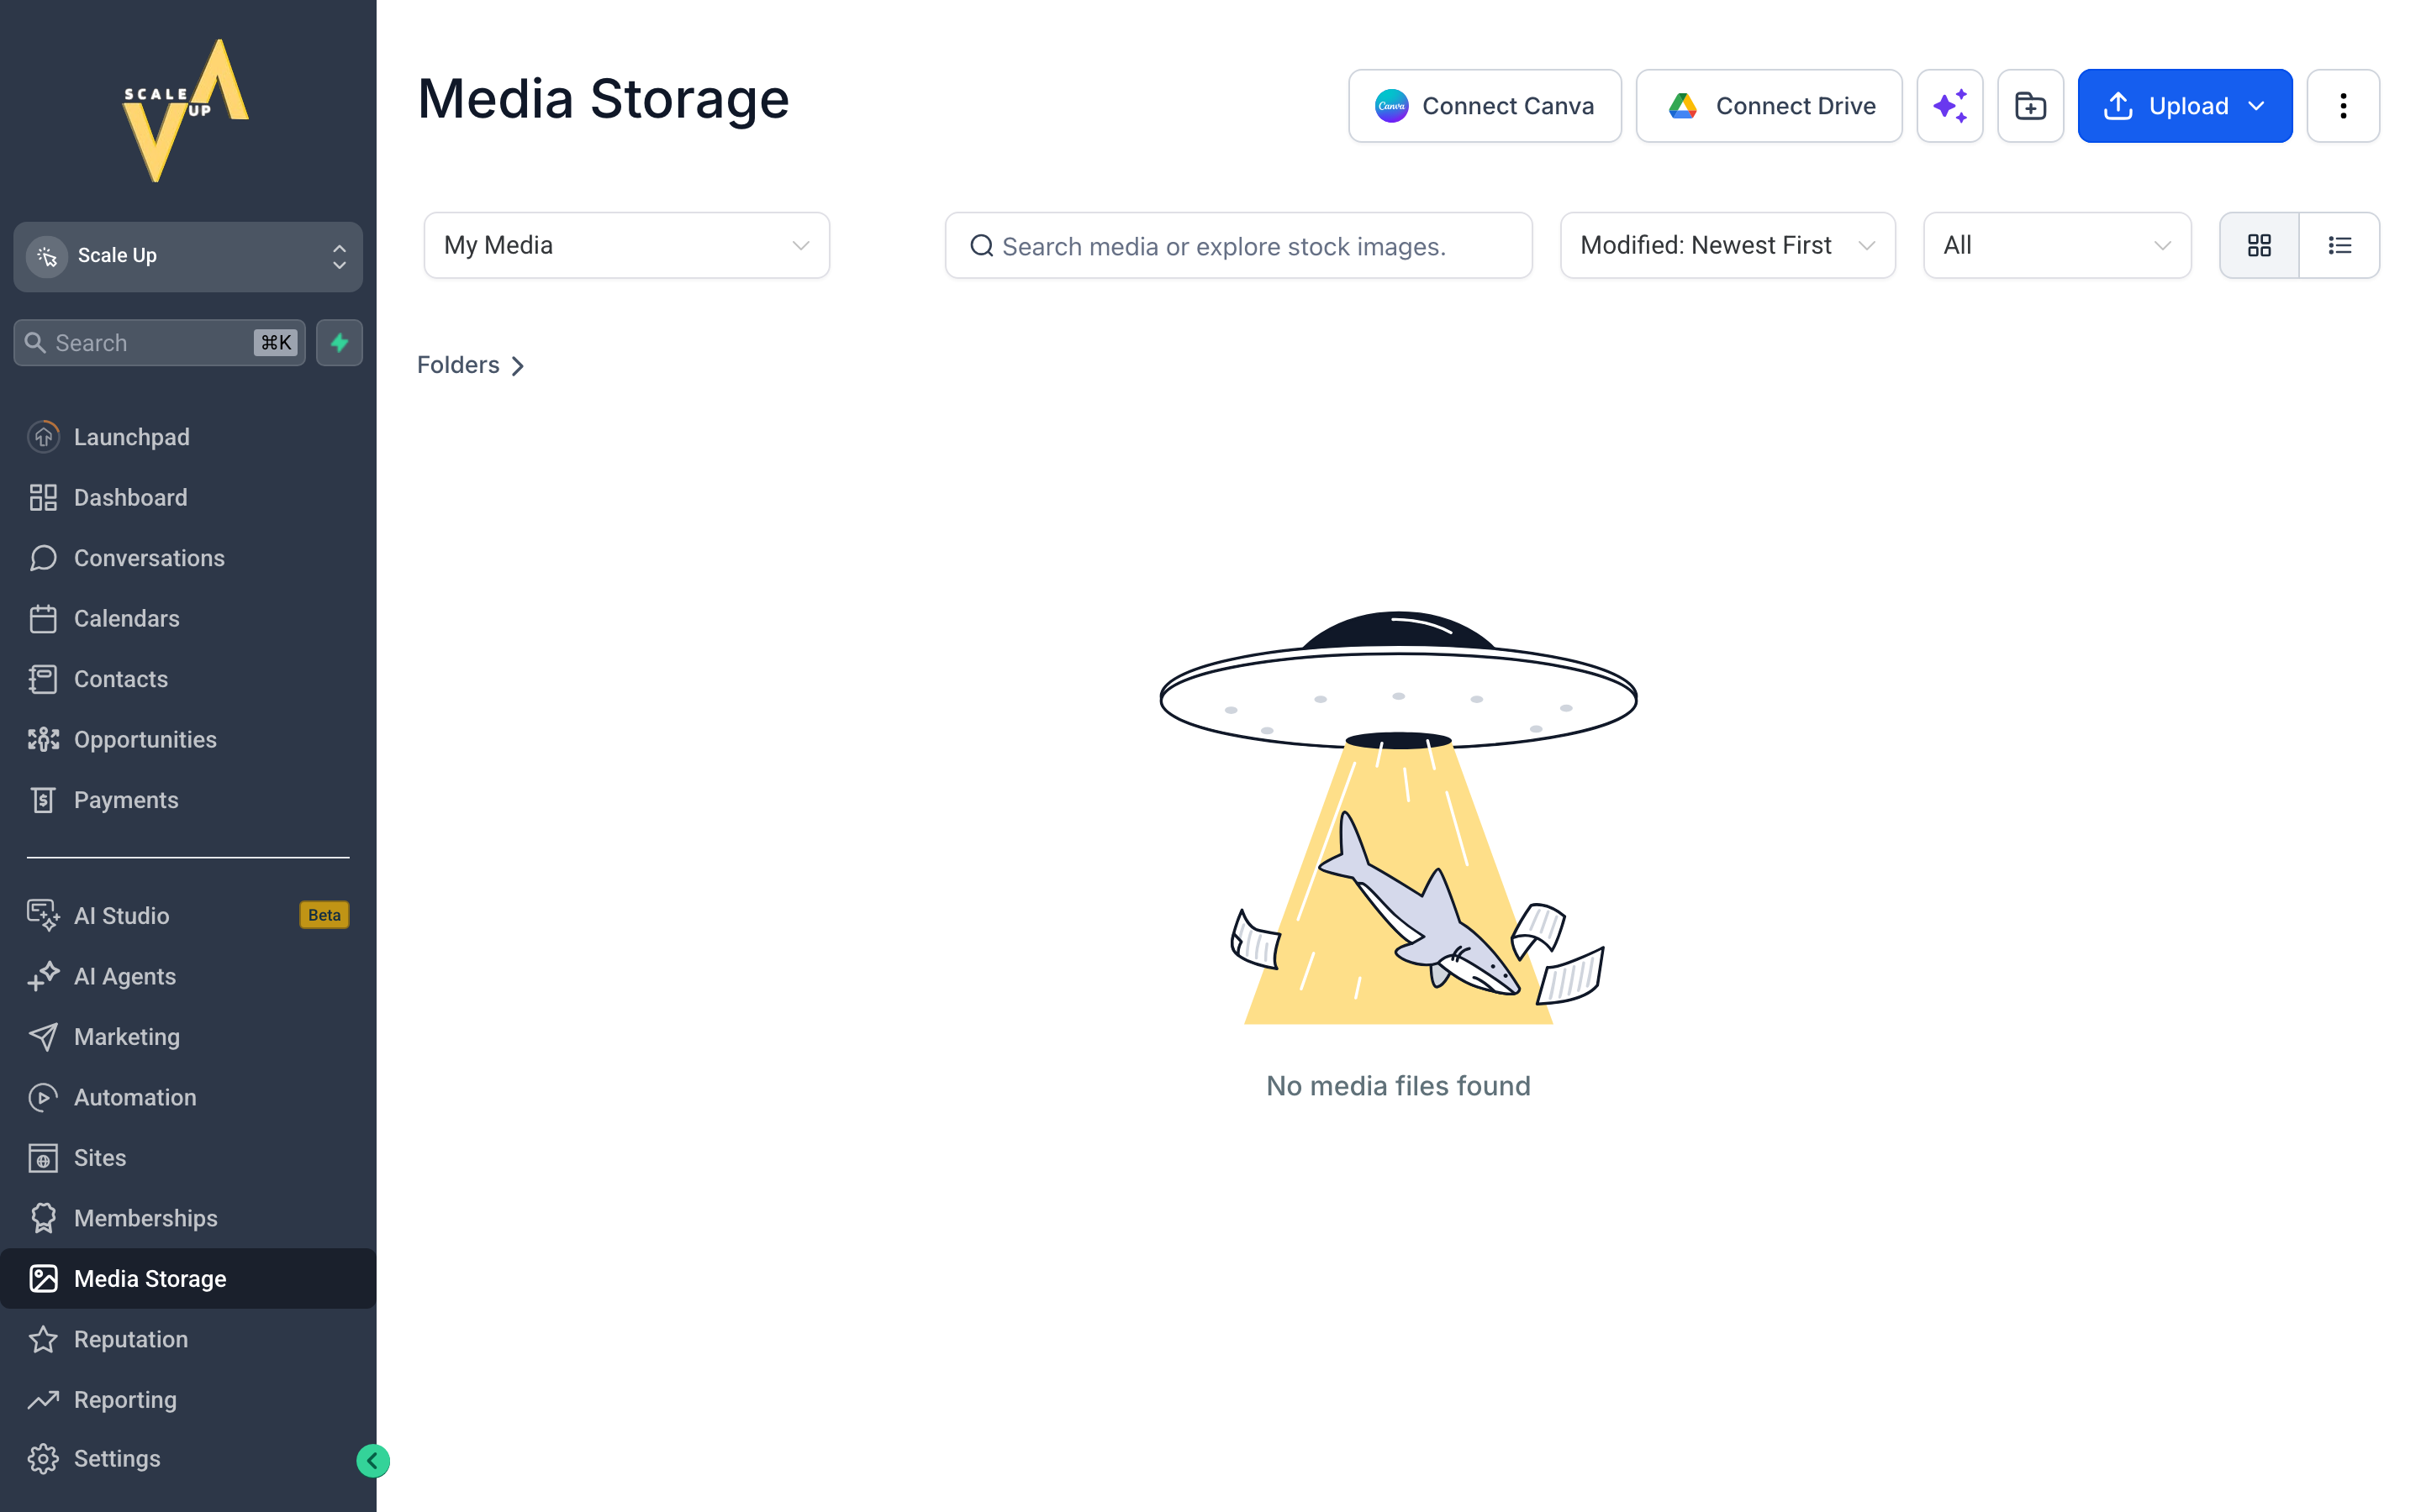Viewport: 2421px width, 1512px height.
Task: Click the Marketing paper plane icon
Action: pyautogui.click(x=43, y=1036)
